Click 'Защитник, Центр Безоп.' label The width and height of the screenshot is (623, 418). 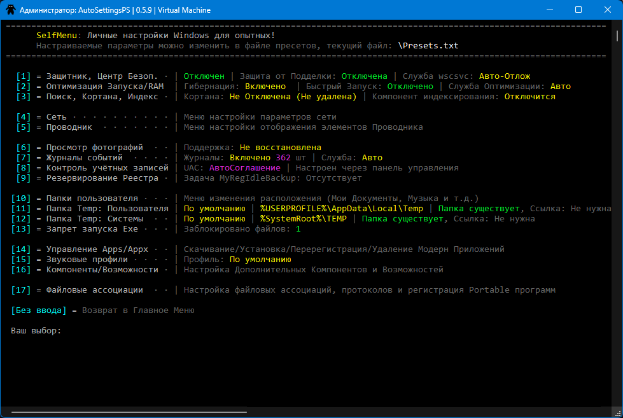point(102,76)
